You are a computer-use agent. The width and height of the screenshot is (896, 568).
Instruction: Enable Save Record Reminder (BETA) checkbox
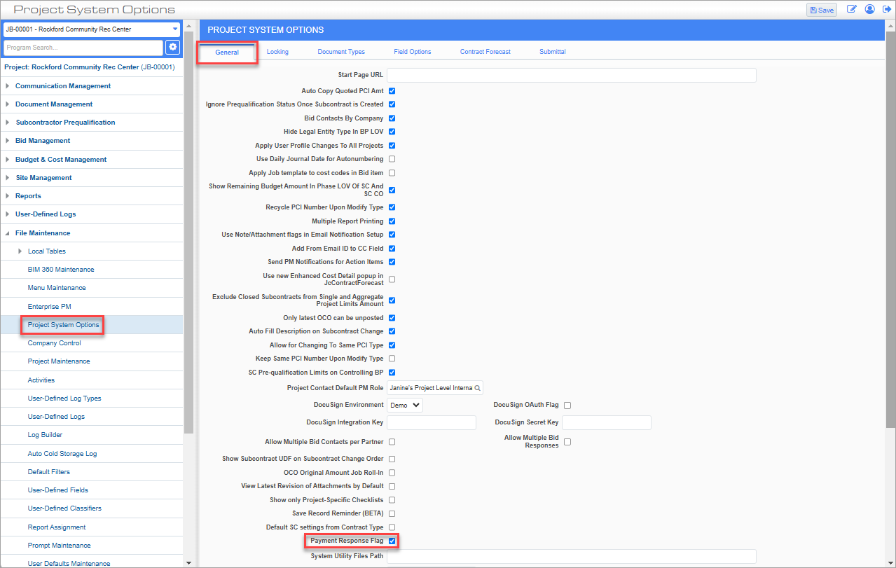[392, 513]
